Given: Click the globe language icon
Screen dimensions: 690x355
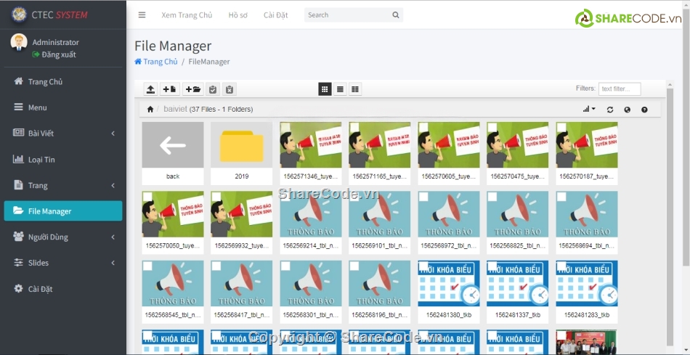Looking at the screenshot, I should 627,110.
